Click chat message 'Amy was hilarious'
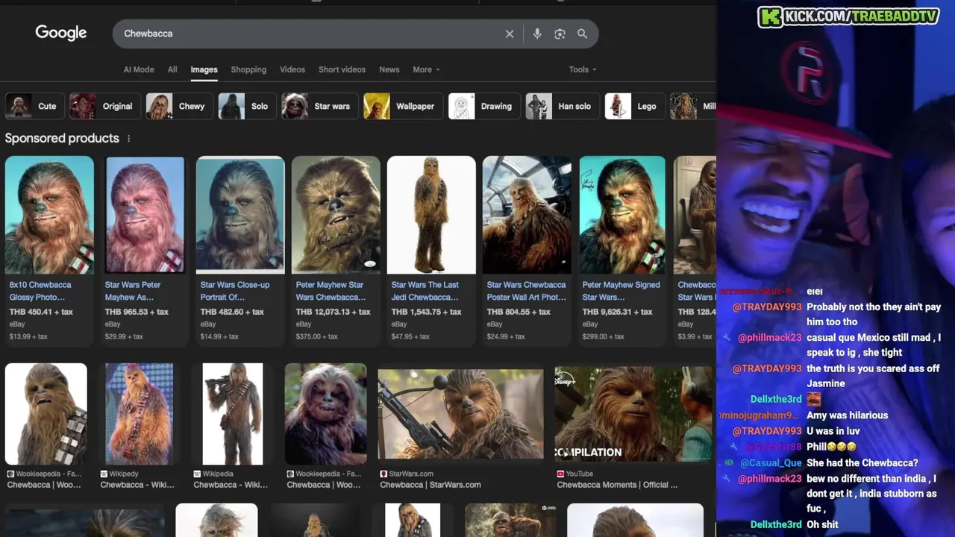 click(847, 415)
